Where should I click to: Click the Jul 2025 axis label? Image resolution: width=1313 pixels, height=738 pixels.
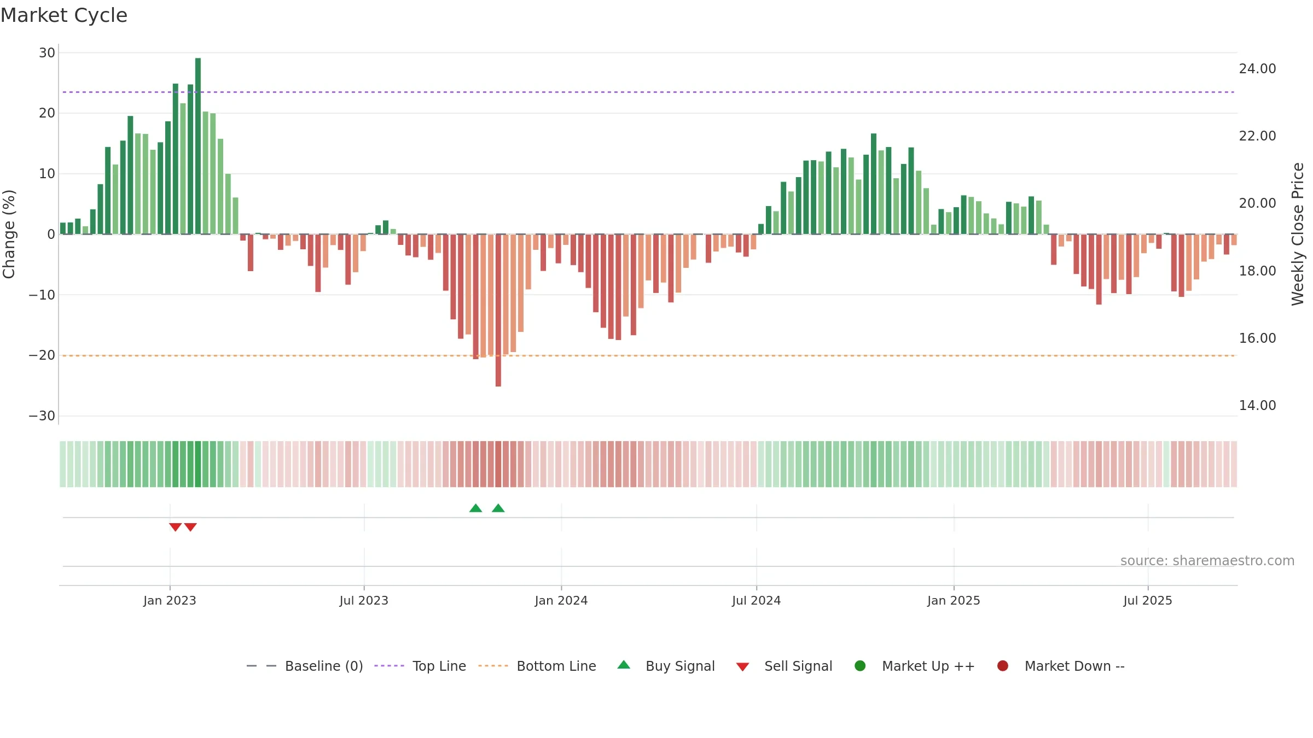pos(1148,600)
